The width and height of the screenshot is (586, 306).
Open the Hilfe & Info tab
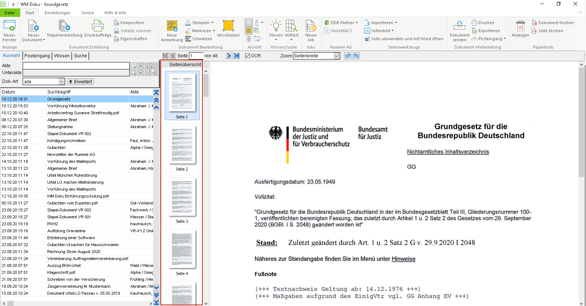click(115, 13)
